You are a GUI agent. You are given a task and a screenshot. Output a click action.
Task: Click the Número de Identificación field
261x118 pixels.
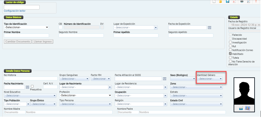(x=82, y=27)
